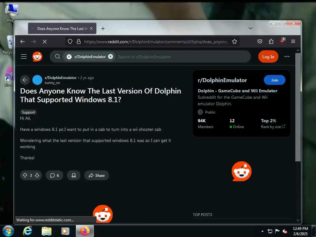Click the muted volume tray icon
Viewport: 316px width, 237px height.
coord(285,231)
